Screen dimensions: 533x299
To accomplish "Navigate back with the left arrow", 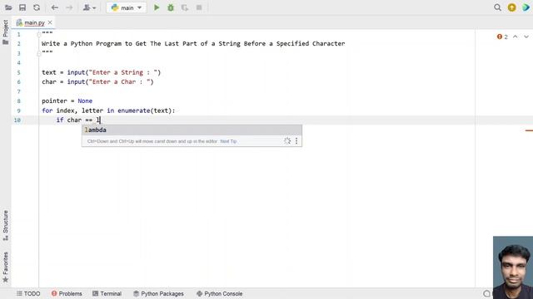I will click(x=55, y=7).
